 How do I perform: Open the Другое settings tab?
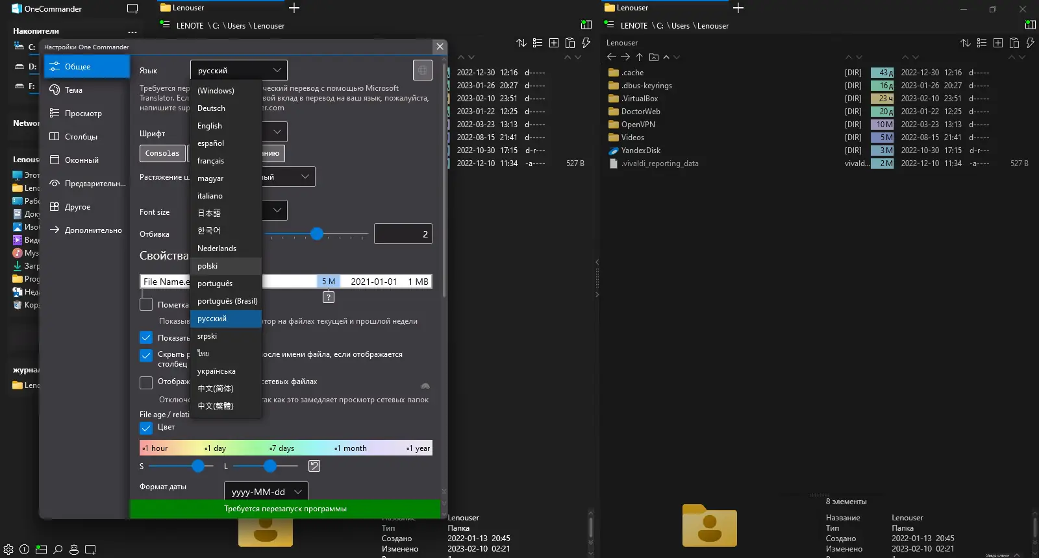(x=87, y=207)
